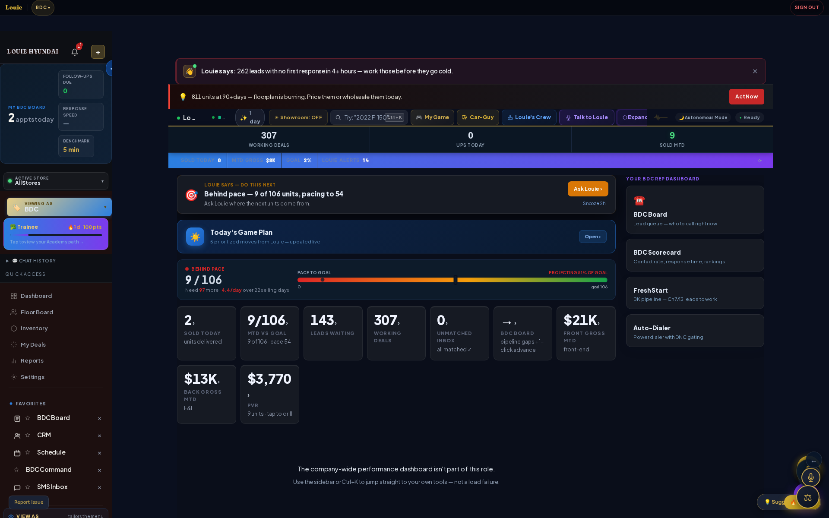Viewport: 829px width, 518px height.
Task: Click the waveform activity icon in toolbar
Action: click(660, 117)
